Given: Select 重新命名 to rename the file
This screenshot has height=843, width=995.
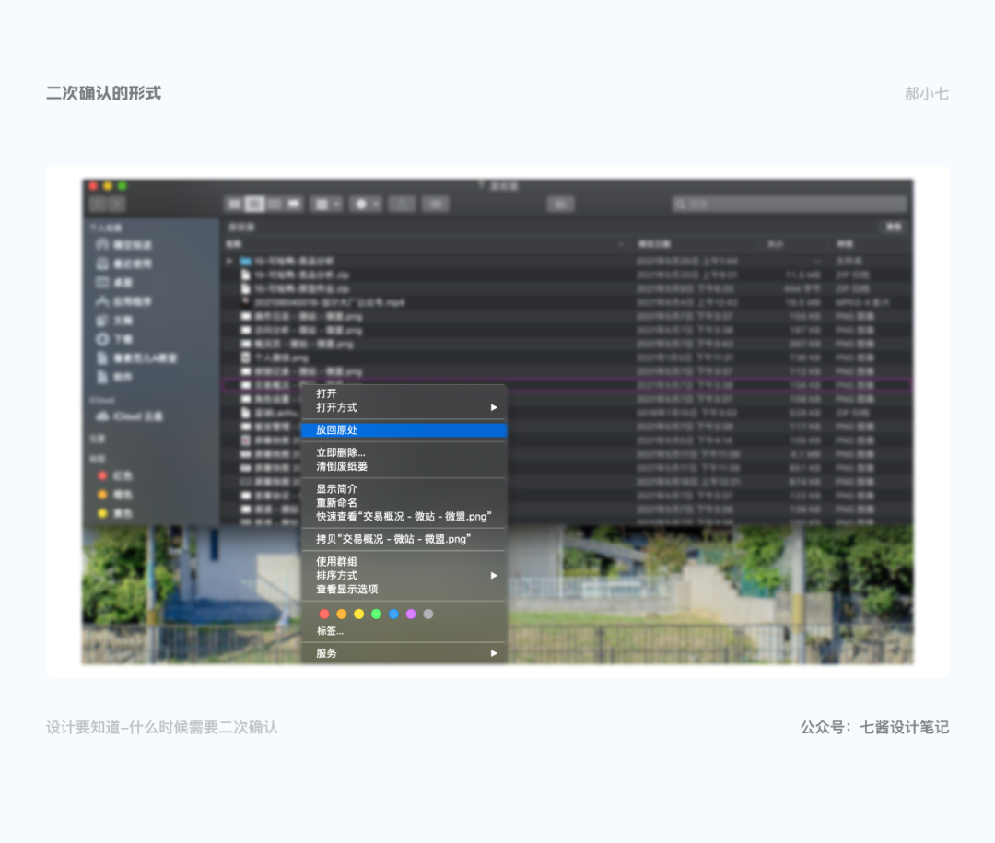Looking at the screenshot, I should [x=337, y=502].
